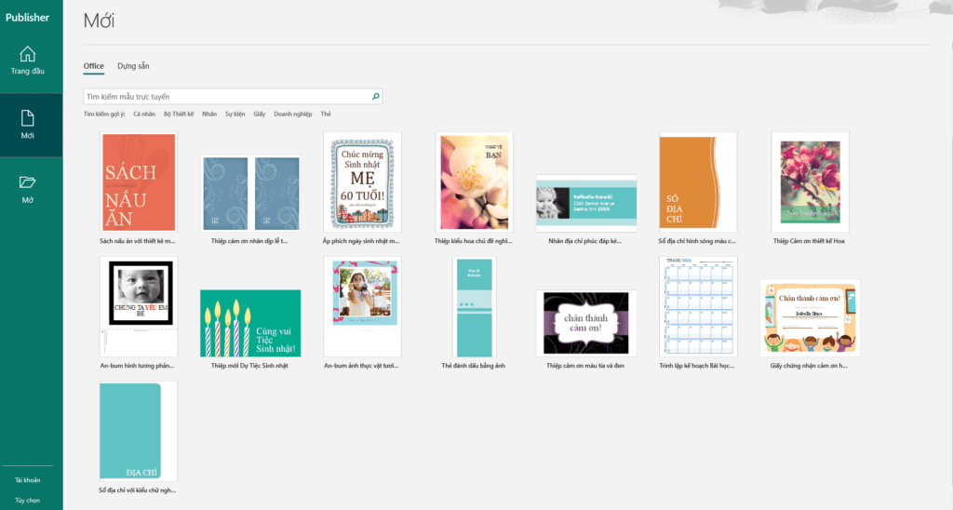Choose the orange Sổ địa chỉ template
This screenshot has width=953, height=510.
(x=697, y=181)
